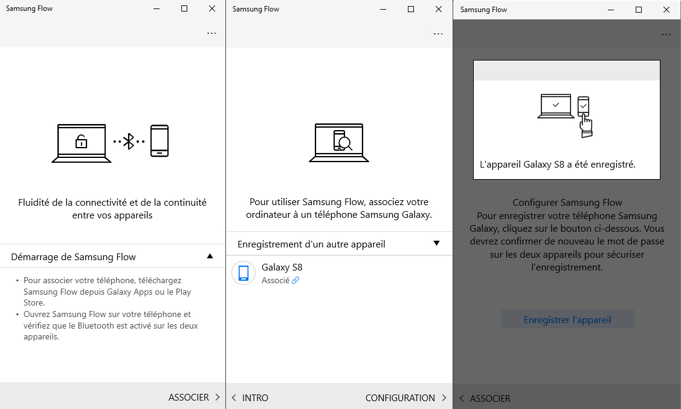Click the Enregistrement d'un autre appareil label

click(x=311, y=244)
